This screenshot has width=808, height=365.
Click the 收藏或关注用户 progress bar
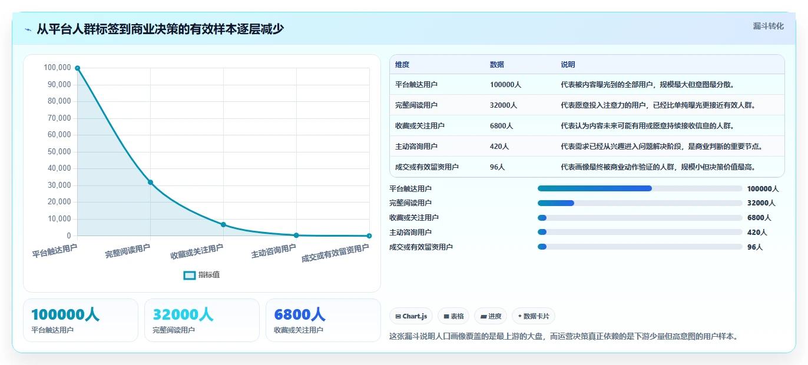point(640,218)
